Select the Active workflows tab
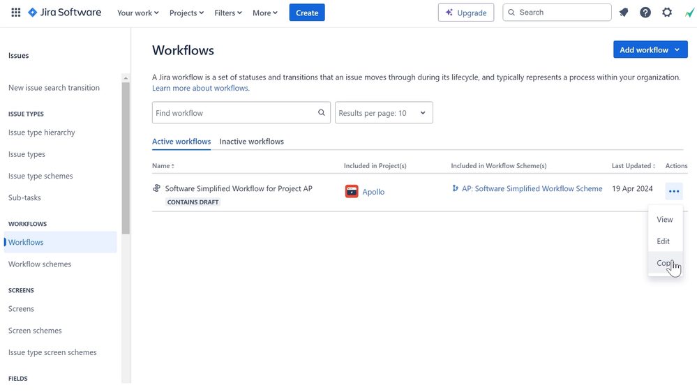 pos(181,142)
